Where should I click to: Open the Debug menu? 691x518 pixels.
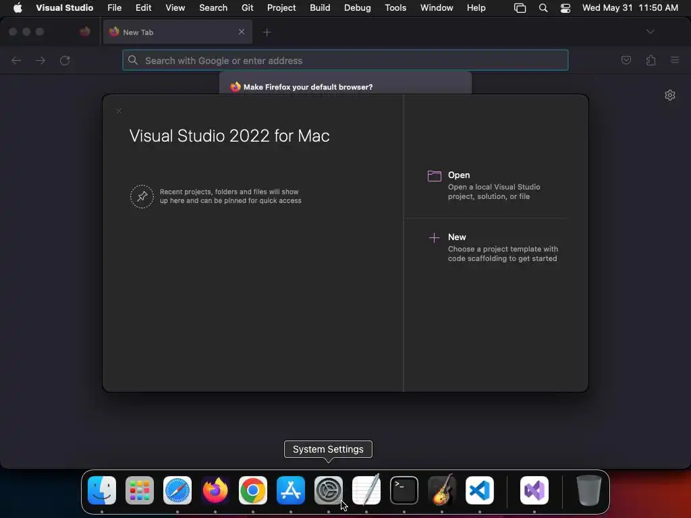click(x=358, y=7)
